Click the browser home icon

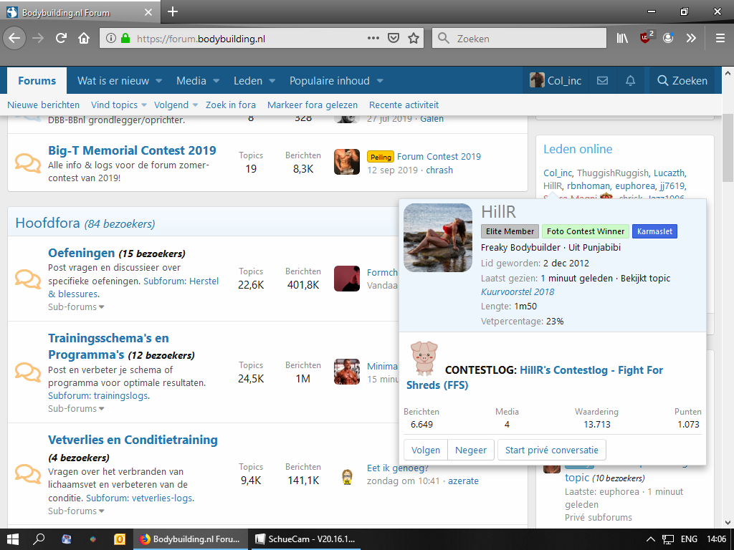pos(84,38)
